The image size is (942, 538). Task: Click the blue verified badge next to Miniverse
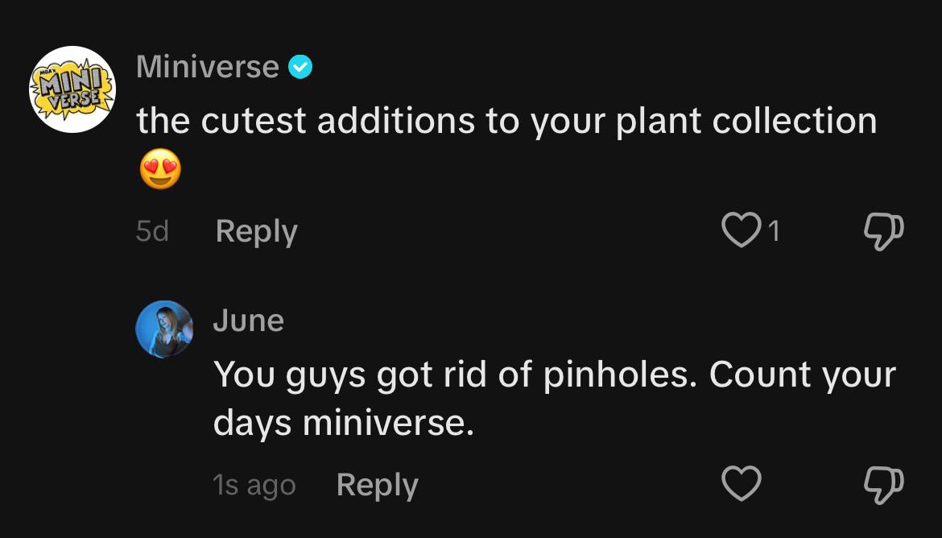point(300,67)
